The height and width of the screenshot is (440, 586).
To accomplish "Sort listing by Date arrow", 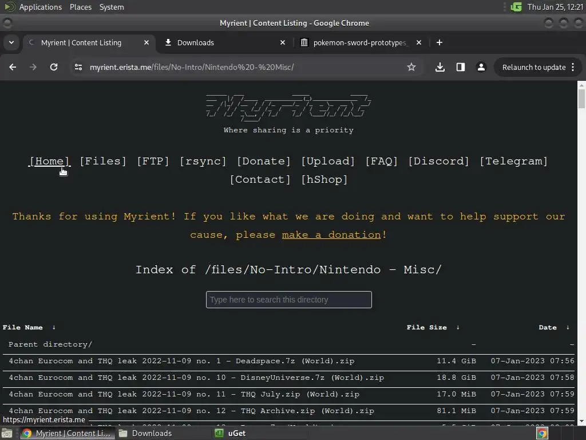I will tap(568, 327).
